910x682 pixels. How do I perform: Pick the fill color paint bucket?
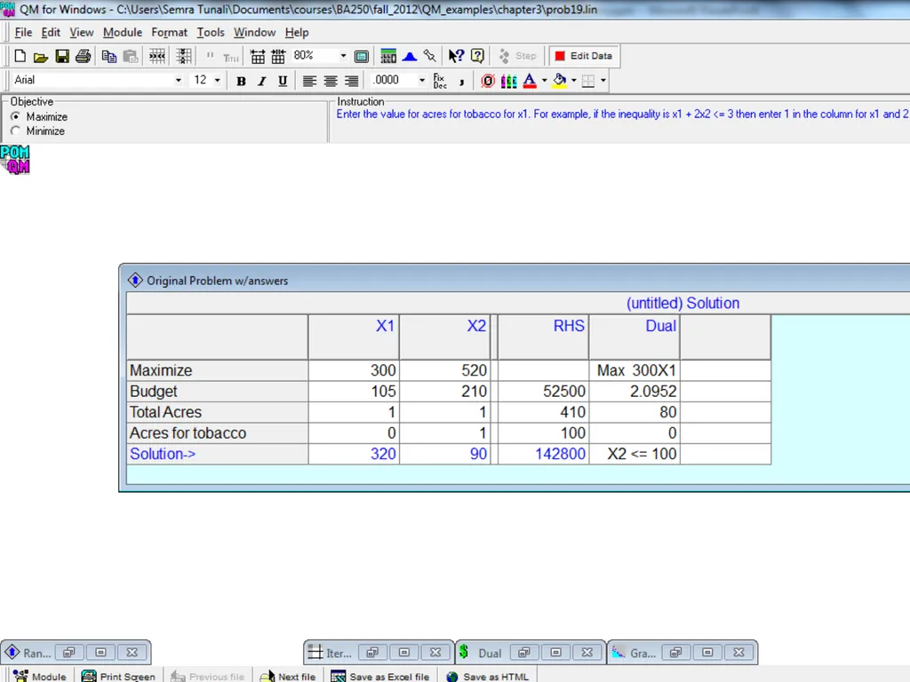tap(560, 81)
